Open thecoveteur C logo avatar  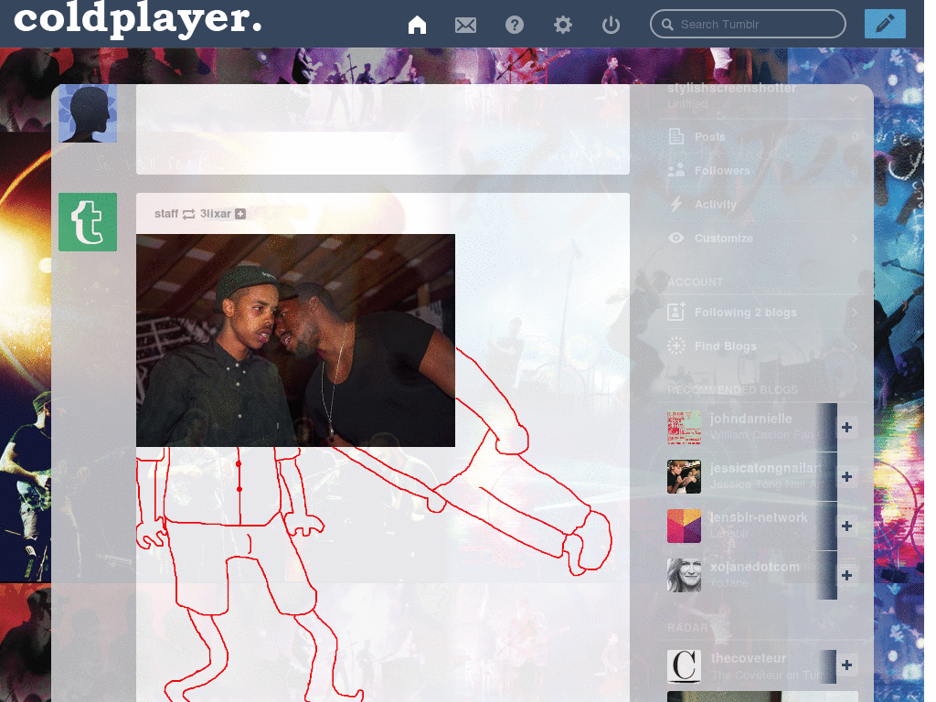click(x=684, y=666)
